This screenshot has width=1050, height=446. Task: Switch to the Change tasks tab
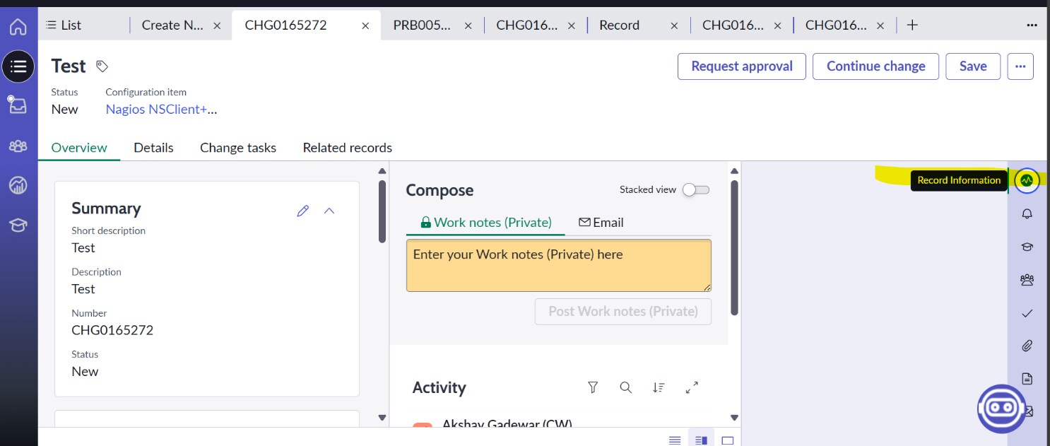coord(237,148)
